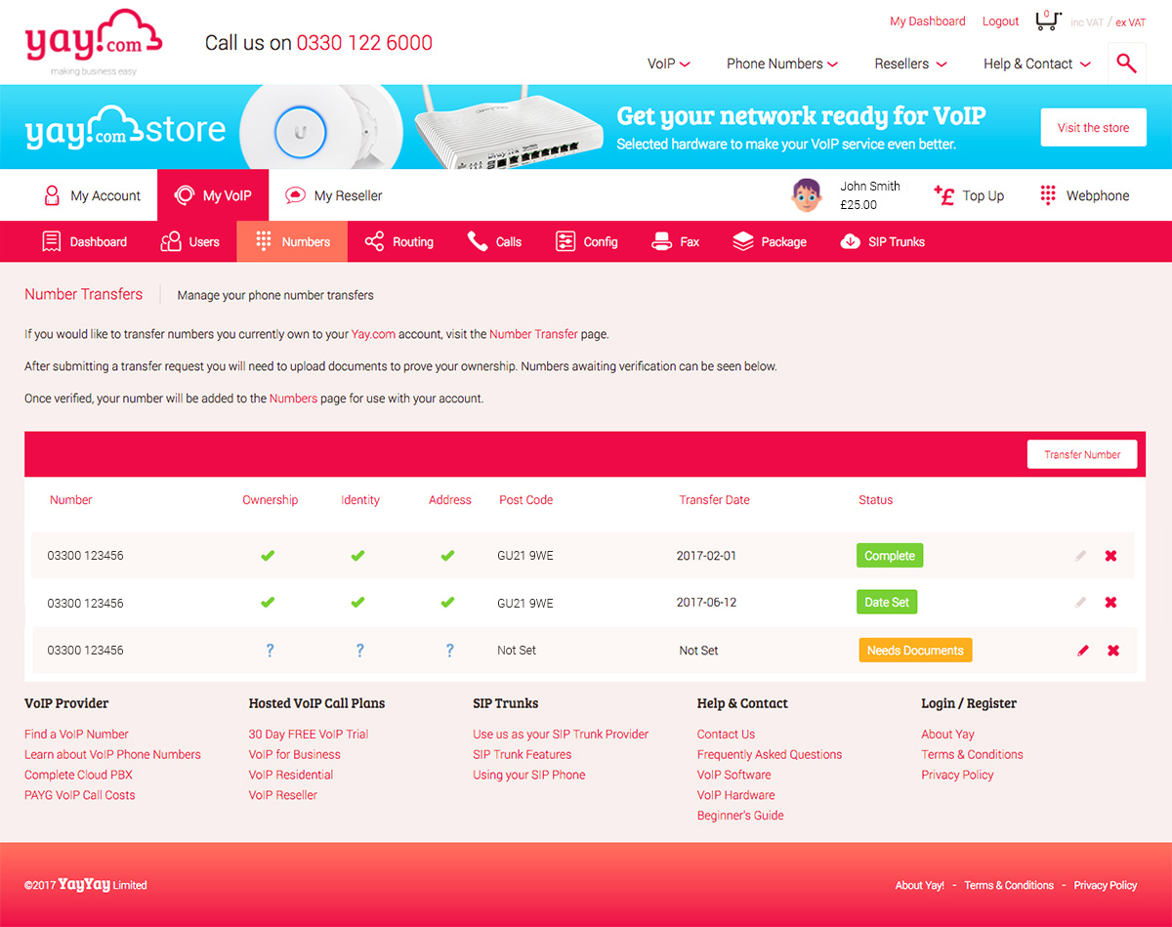1172x927 pixels.
Task: Switch prices to ex VAT
Action: 1131,22
